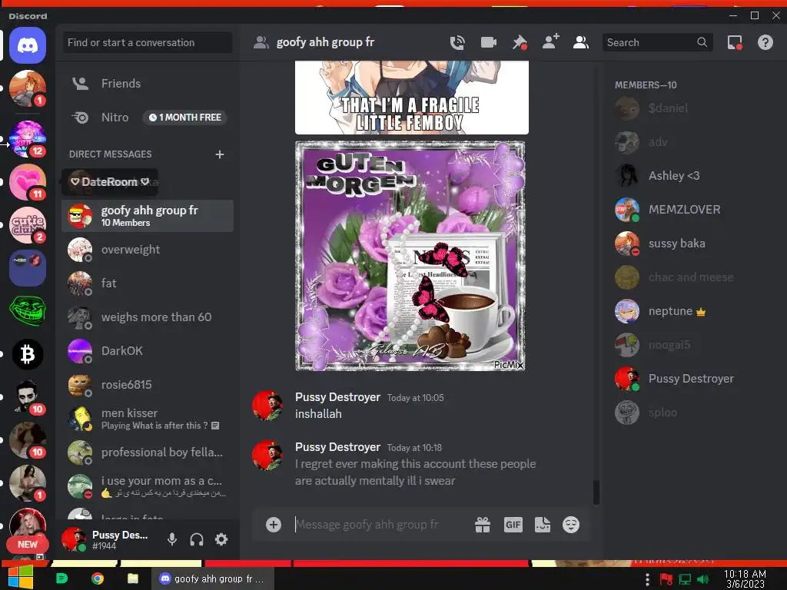Open DM with fat

point(147,283)
